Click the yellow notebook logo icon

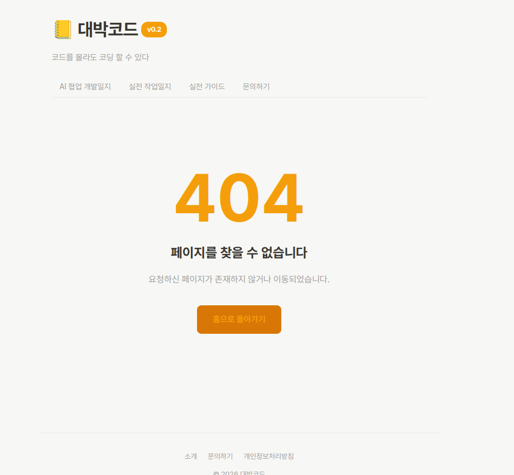click(x=61, y=29)
